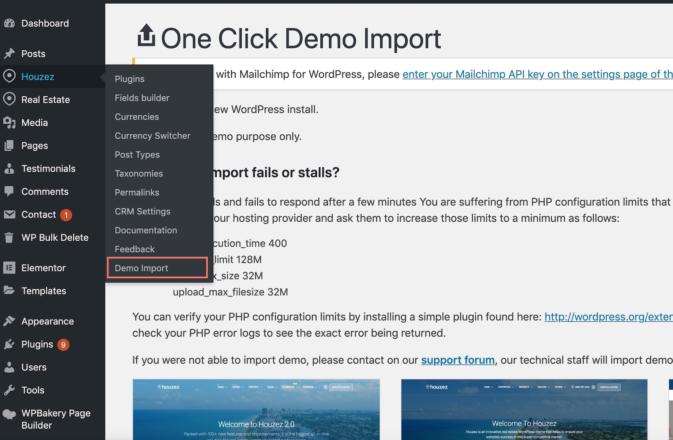Choose Currencies in Houzez submenu
Screen dimensions: 673x440
tap(137, 117)
